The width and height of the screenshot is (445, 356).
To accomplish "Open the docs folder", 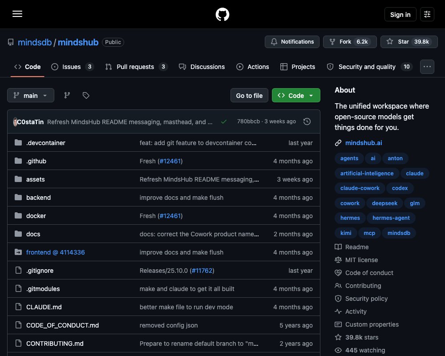I will [33, 234].
